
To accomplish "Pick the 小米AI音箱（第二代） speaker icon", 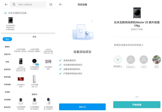I will click(x=34, y=79).
